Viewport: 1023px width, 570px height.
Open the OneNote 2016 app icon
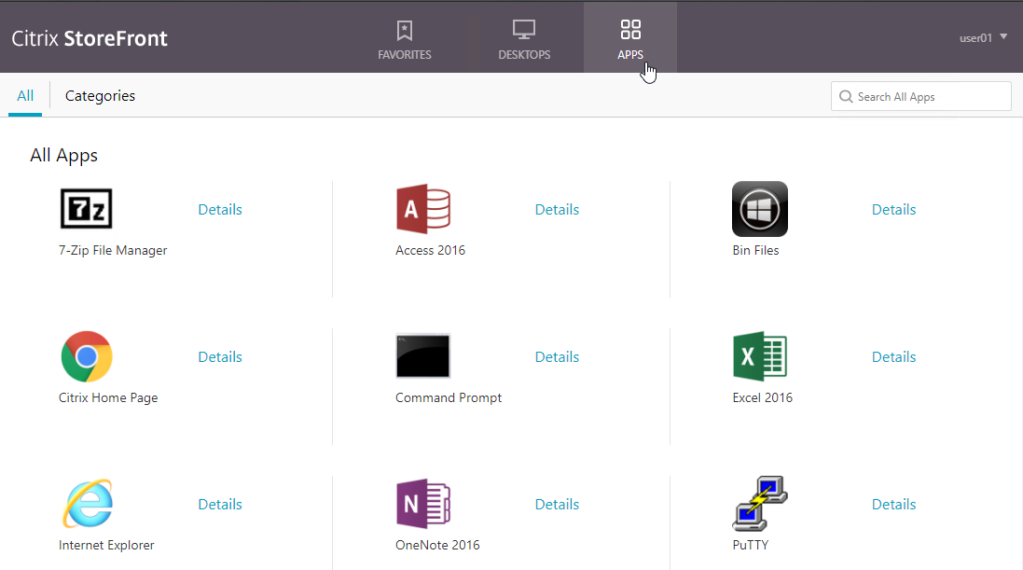pyautogui.click(x=423, y=504)
